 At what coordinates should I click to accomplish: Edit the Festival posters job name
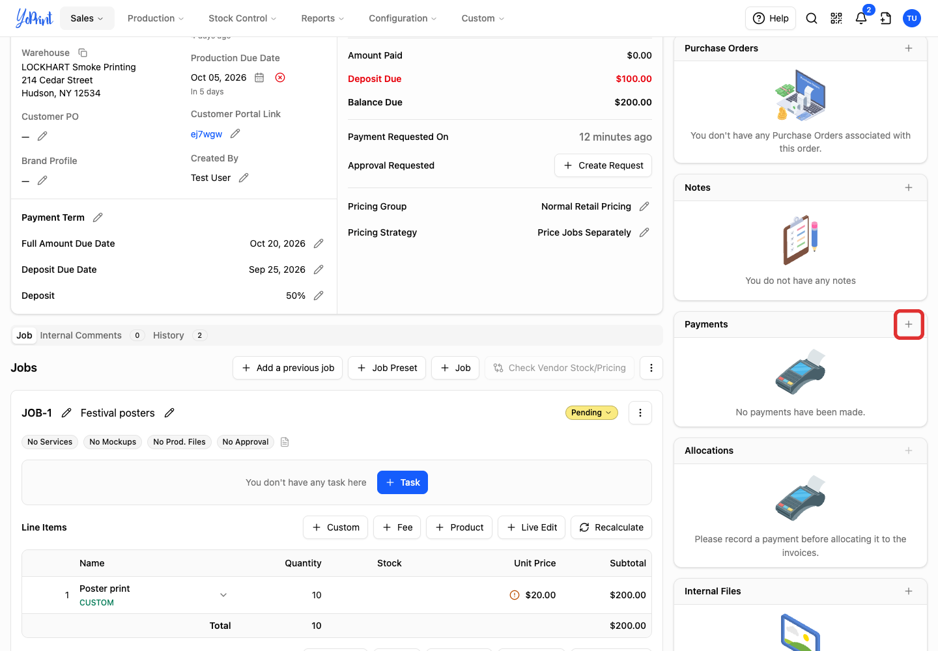point(169,413)
